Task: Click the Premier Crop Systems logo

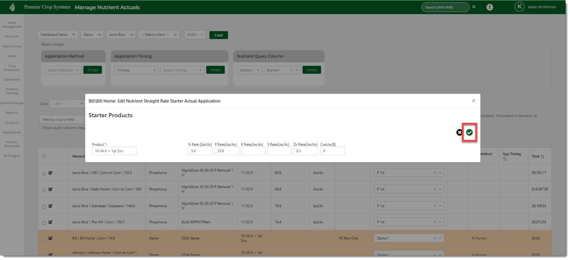Action: click(12, 7)
